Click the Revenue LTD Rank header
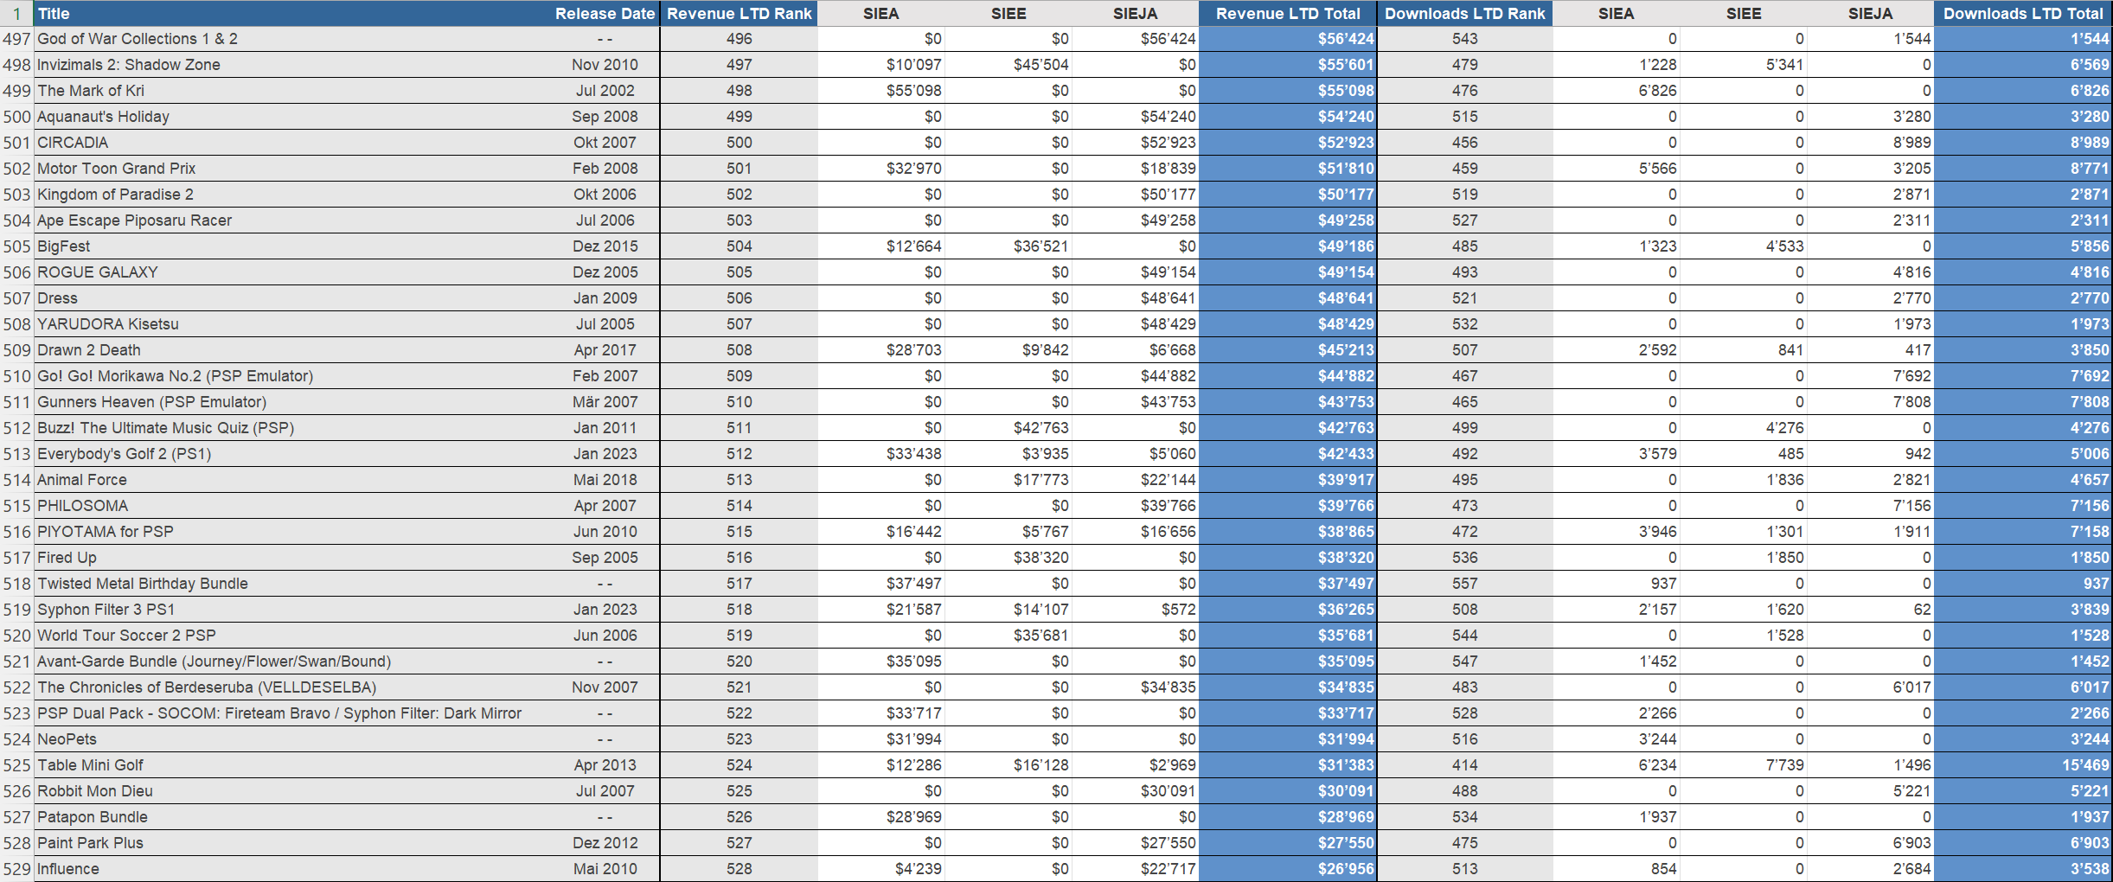 coord(739,13)
